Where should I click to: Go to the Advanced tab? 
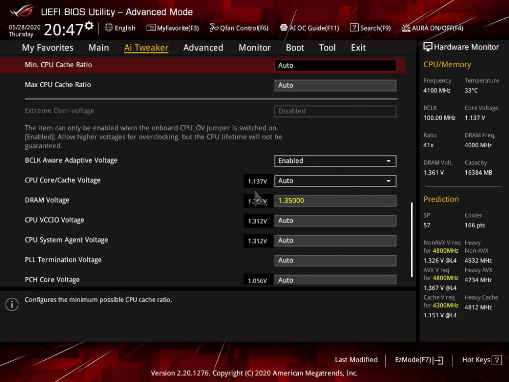(x=203, y=48)
